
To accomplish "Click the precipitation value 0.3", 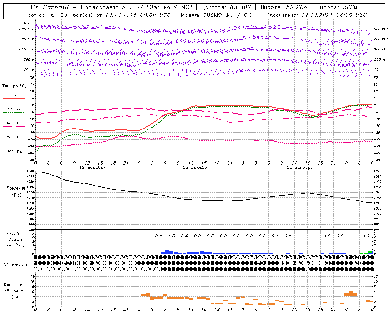I will pyautogui.click(x=262, y=236).
